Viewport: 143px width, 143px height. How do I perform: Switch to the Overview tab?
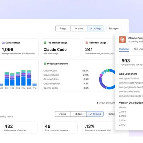(x=124, y=49)
